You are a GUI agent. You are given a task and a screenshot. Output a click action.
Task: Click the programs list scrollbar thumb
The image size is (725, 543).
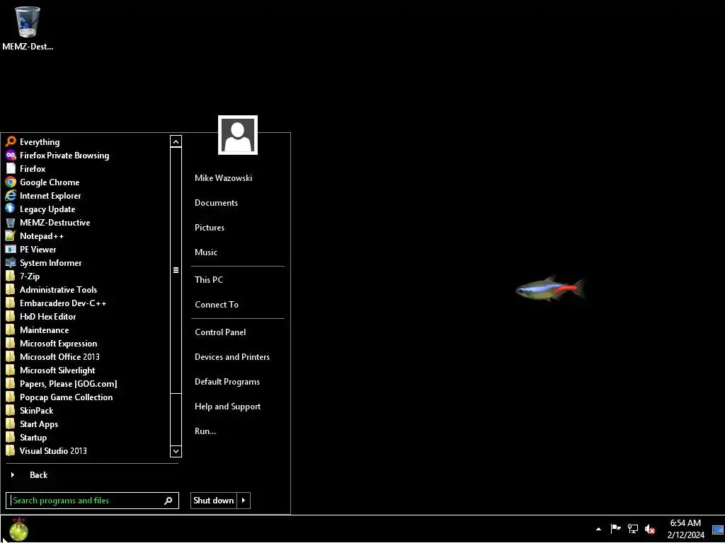[176, 270]
